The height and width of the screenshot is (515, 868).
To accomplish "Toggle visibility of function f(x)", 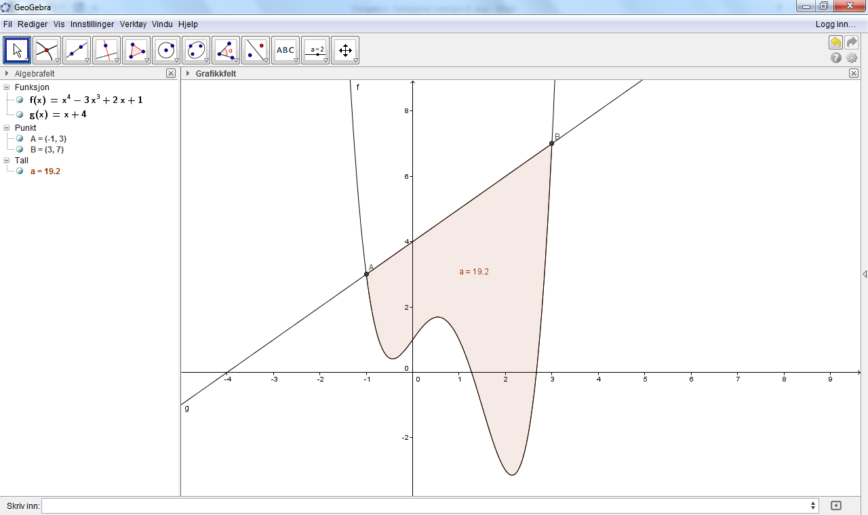I will click(x=20, y=100).
